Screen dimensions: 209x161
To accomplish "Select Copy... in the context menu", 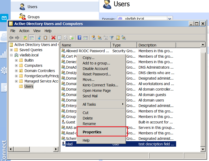I will click(x=101, y=58).
